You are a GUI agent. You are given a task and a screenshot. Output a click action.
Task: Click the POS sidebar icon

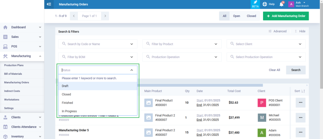click(5, 47)
